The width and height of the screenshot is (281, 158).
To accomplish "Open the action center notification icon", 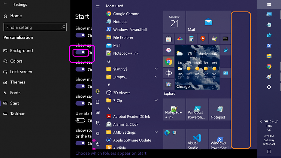I will pyautogui.click(x=269, y=152).
